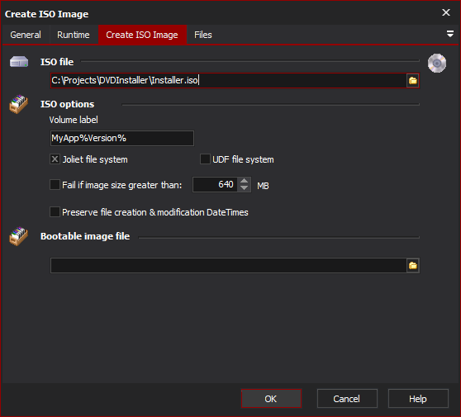Close the Create ISO Image dialog
This screenshot has width=461, height=417.
pos(446,12)
